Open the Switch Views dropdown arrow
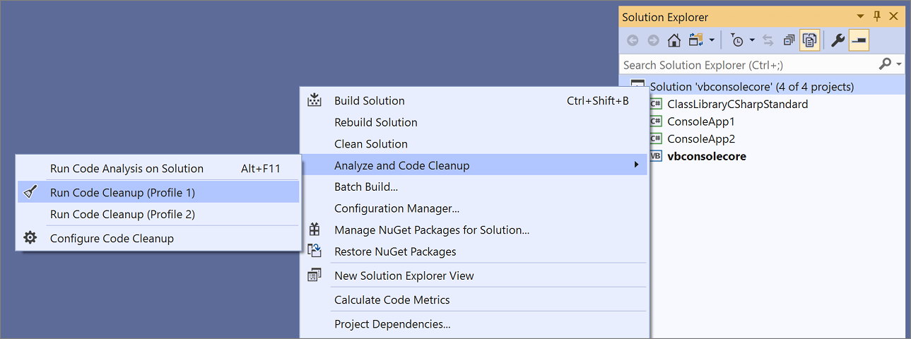The image size is (911, 339). click(712, 40)
